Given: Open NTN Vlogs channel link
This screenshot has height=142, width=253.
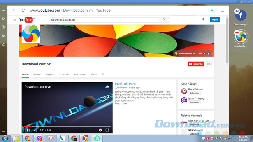Looking at the screenshot, I should [194, 130].
